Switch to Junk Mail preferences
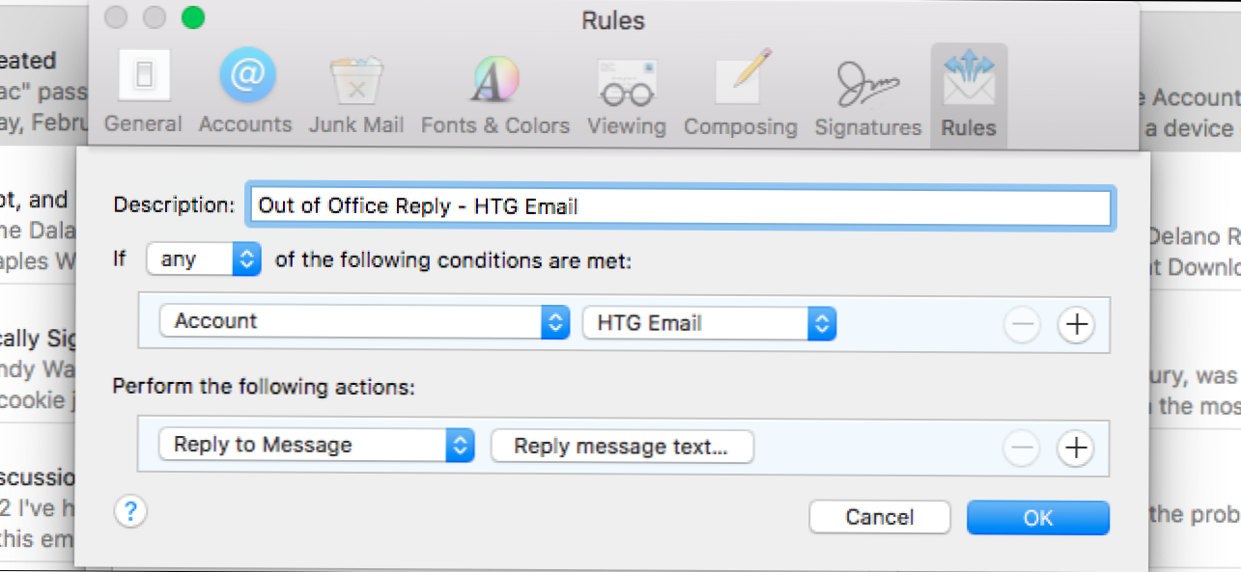1241x572 pixels. pos(355,94)
